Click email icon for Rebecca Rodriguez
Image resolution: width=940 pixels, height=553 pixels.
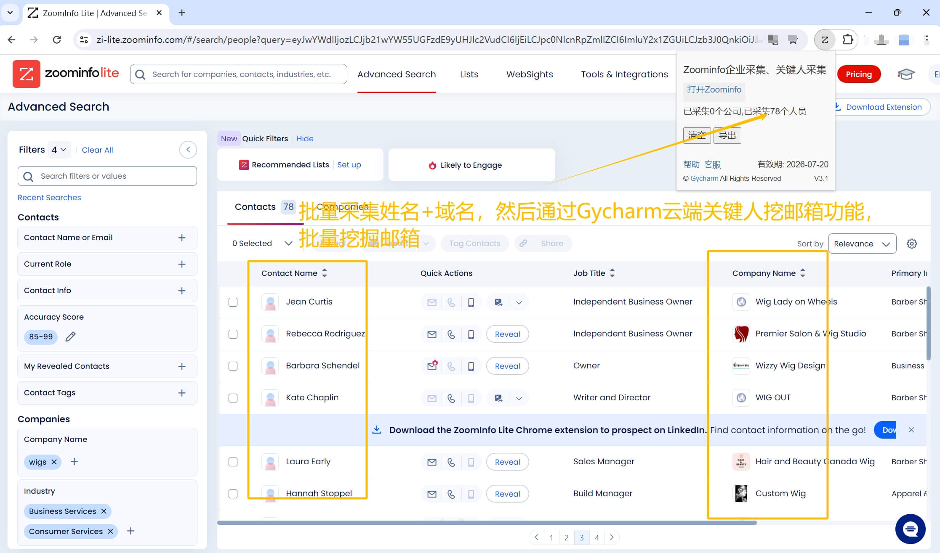[432, 334]
